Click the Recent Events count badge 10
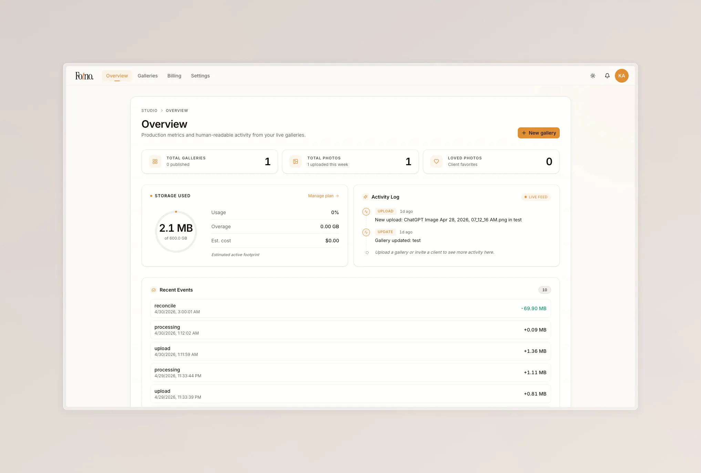This screenshot has width=701, height=473. [545, 290]
